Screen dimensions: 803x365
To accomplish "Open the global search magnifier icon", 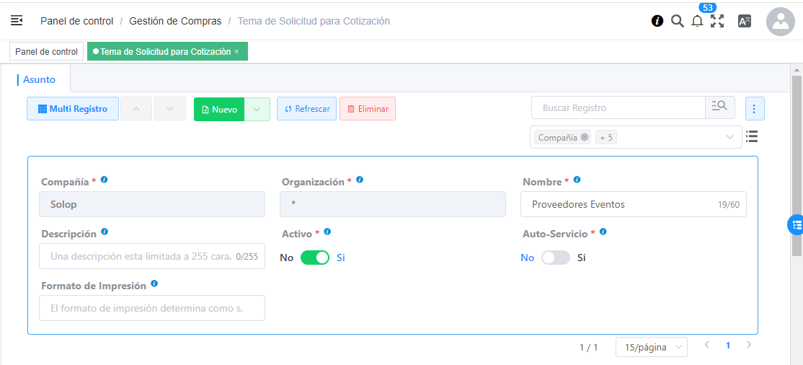I will 677,21.
